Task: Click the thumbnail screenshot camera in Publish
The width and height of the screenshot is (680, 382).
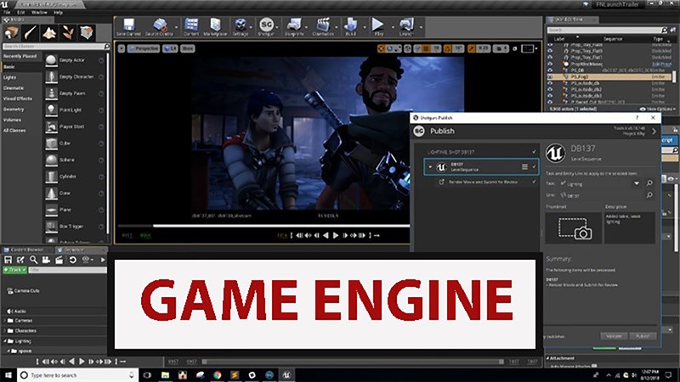Action: point(575,228)
